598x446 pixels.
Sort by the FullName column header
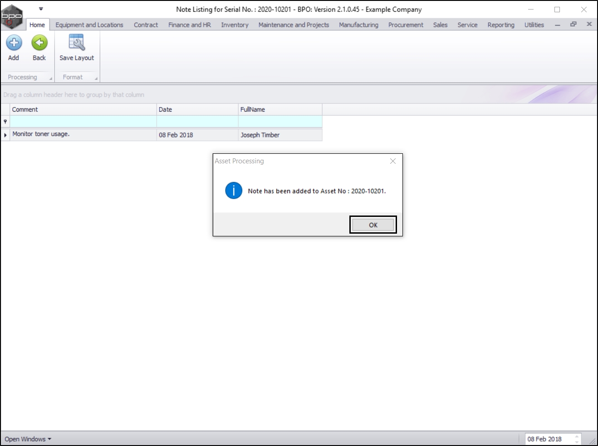280,109
